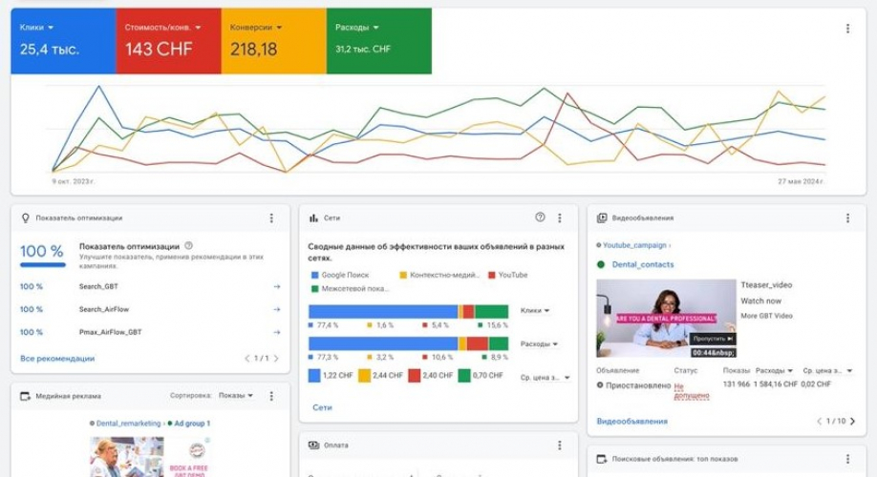The image size is (877, 477).
Task: Click the Пропустить skip button on video
Action: [x=712, y=339]
